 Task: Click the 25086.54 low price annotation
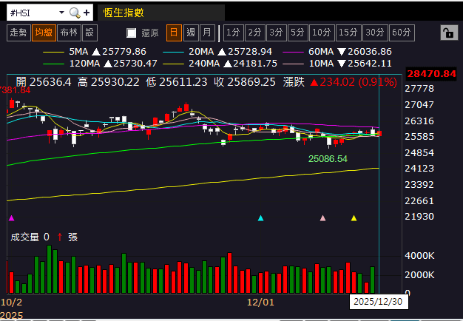click(328, 159)
